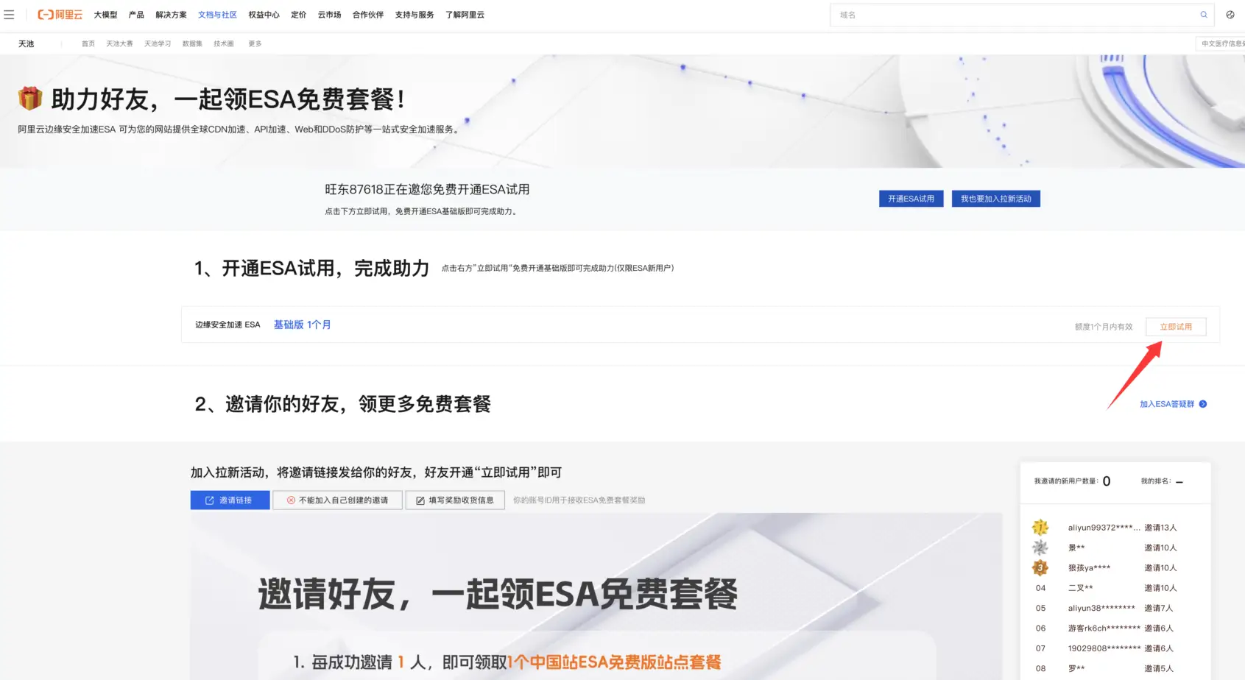Open the hamburger navigation menu
The image size is (1245, 680).
(x=9, y=15)
